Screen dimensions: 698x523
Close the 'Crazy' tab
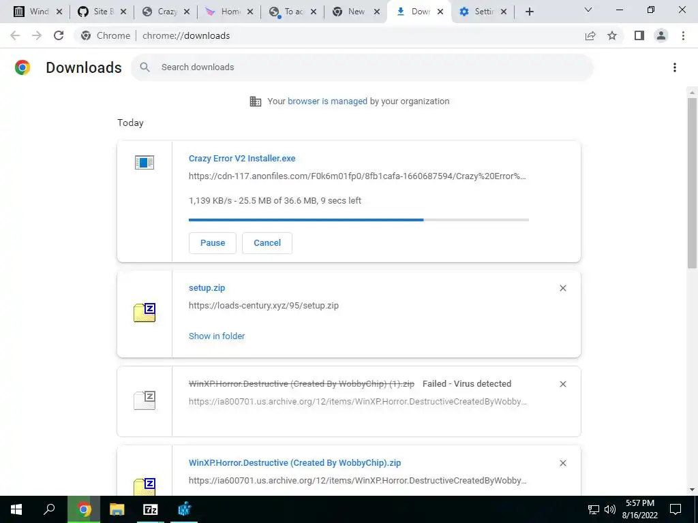pyautogui.click(x=187, y=12)
